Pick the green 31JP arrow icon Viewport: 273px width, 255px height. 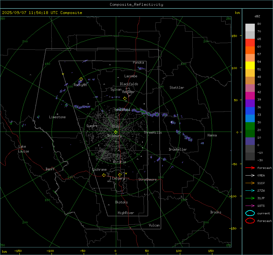[250, 198]
